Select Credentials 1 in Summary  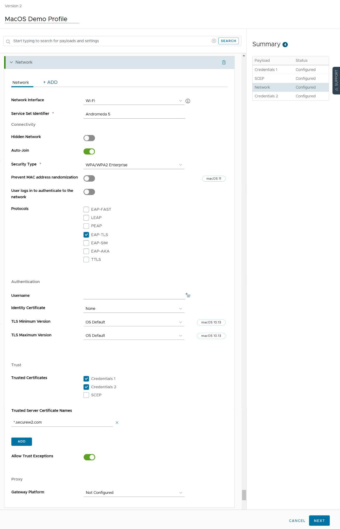[x=290, y=70]
